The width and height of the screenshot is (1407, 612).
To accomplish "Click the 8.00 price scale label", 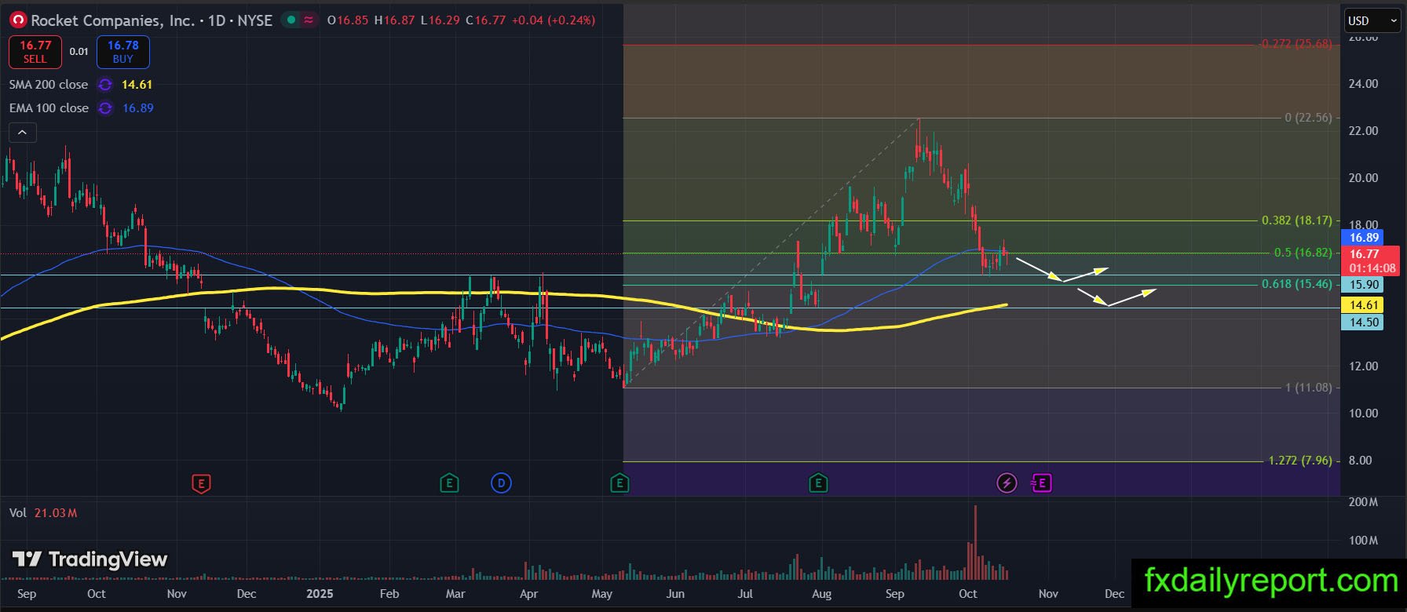I will coord(1361,461).
